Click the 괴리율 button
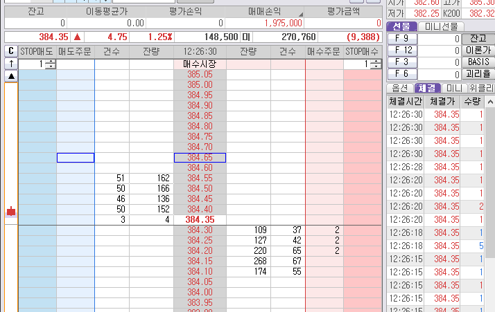Image resolution: width=495 pixels, height=312 pixels. tap(478, 74)
